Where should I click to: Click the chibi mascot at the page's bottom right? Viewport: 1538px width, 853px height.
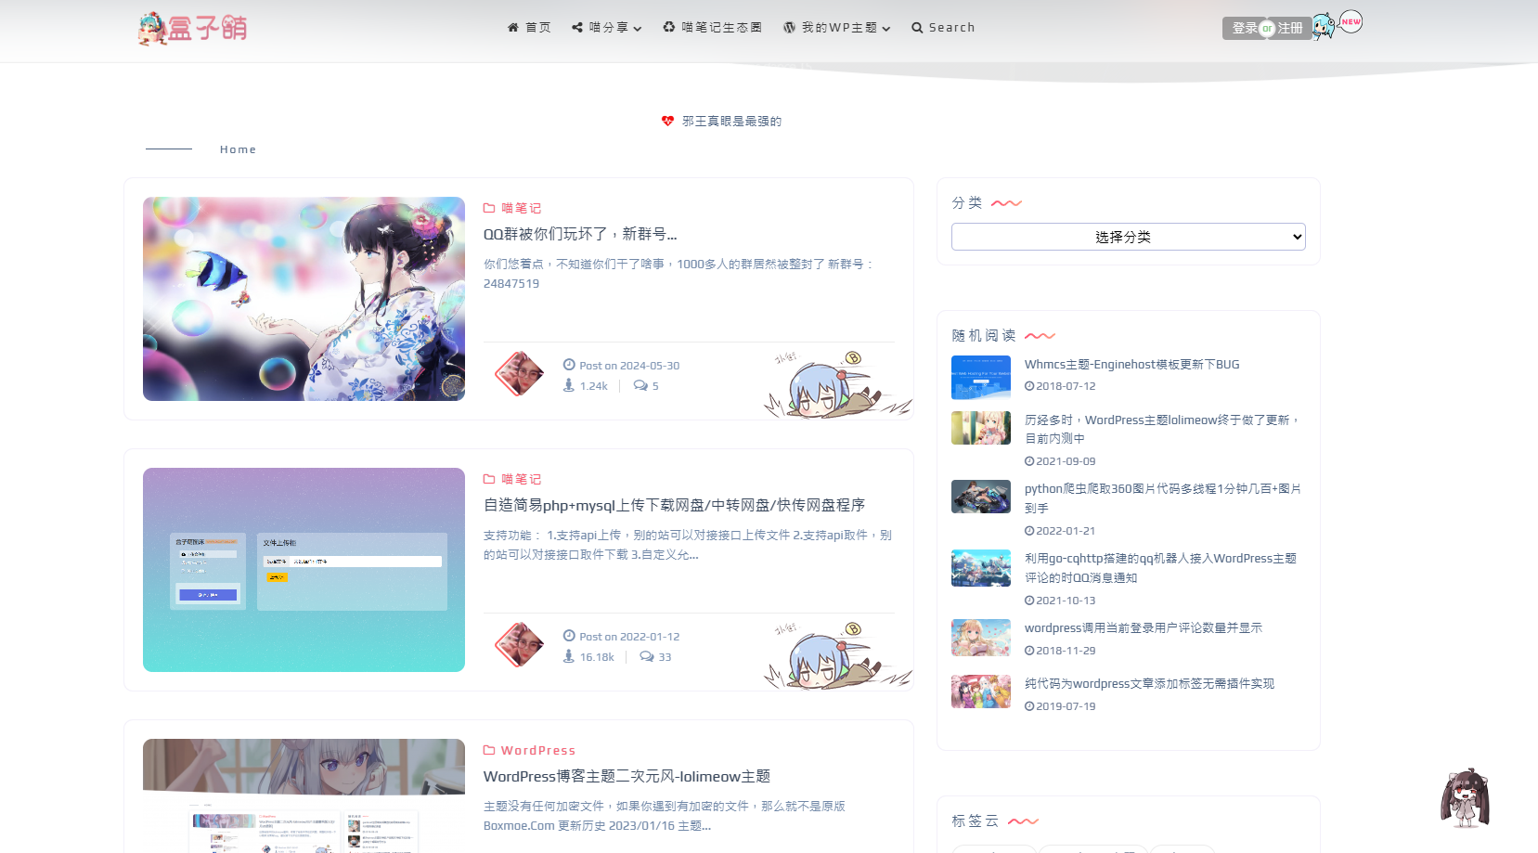1465,797
